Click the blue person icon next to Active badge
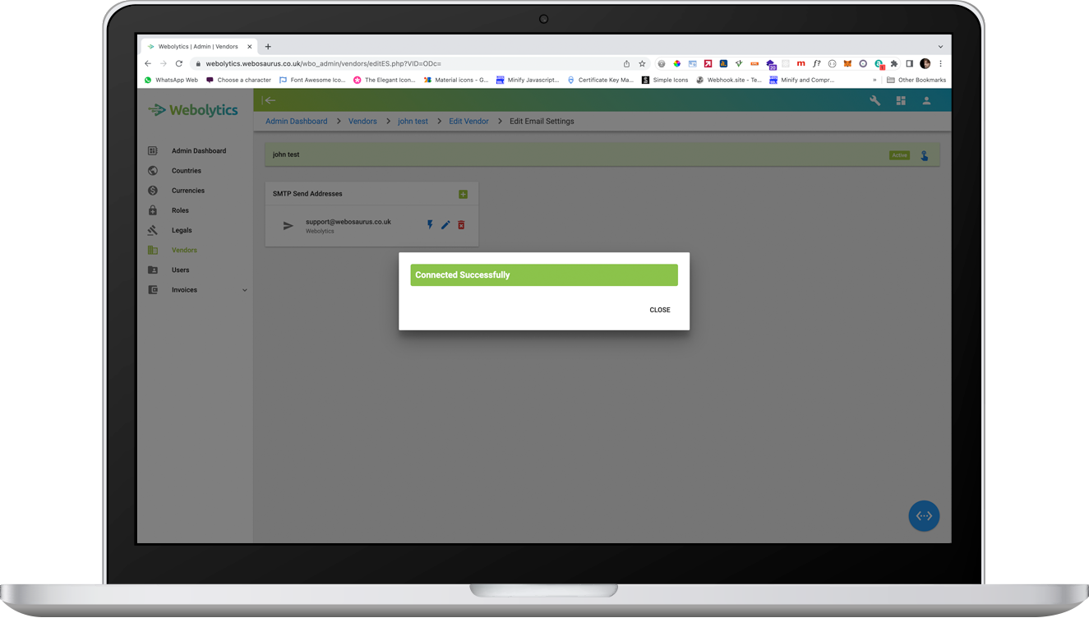Viewport: 1089px width, 641px height. tap(924, 154)
